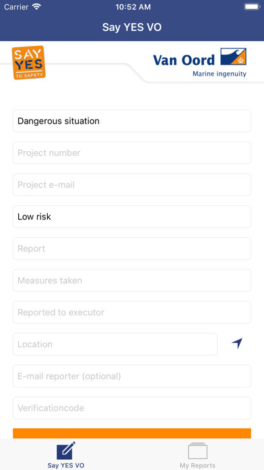Tap the pencil-and-note Say YES VO icon
The height and width of the screenshot is (470, 264).
pos(66,451)
